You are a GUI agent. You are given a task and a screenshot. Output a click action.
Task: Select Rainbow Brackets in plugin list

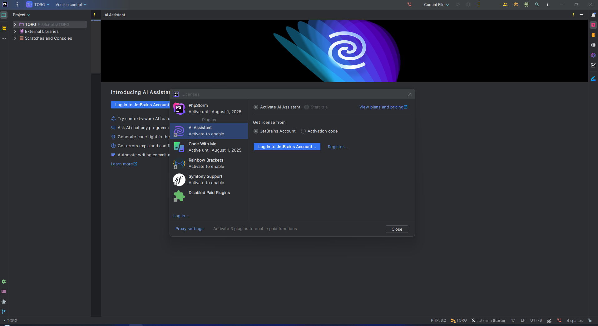209,163
